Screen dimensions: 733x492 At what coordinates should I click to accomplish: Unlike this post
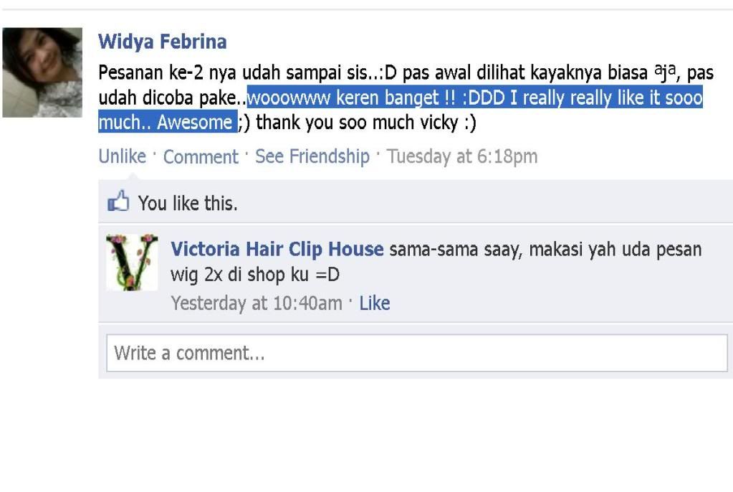coord(122,156)
